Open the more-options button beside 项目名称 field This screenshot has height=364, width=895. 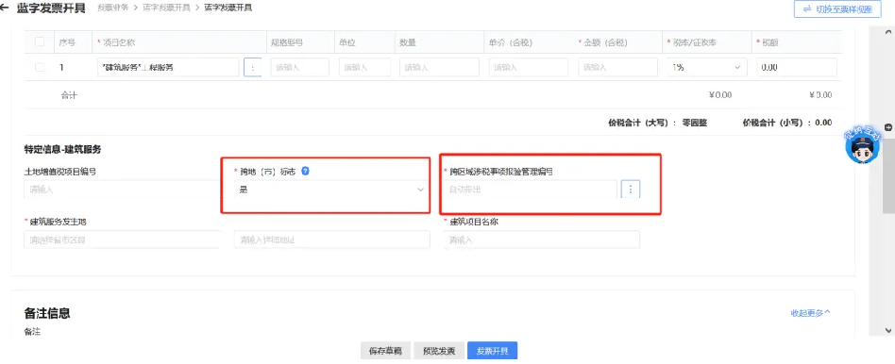click(252, 67)
